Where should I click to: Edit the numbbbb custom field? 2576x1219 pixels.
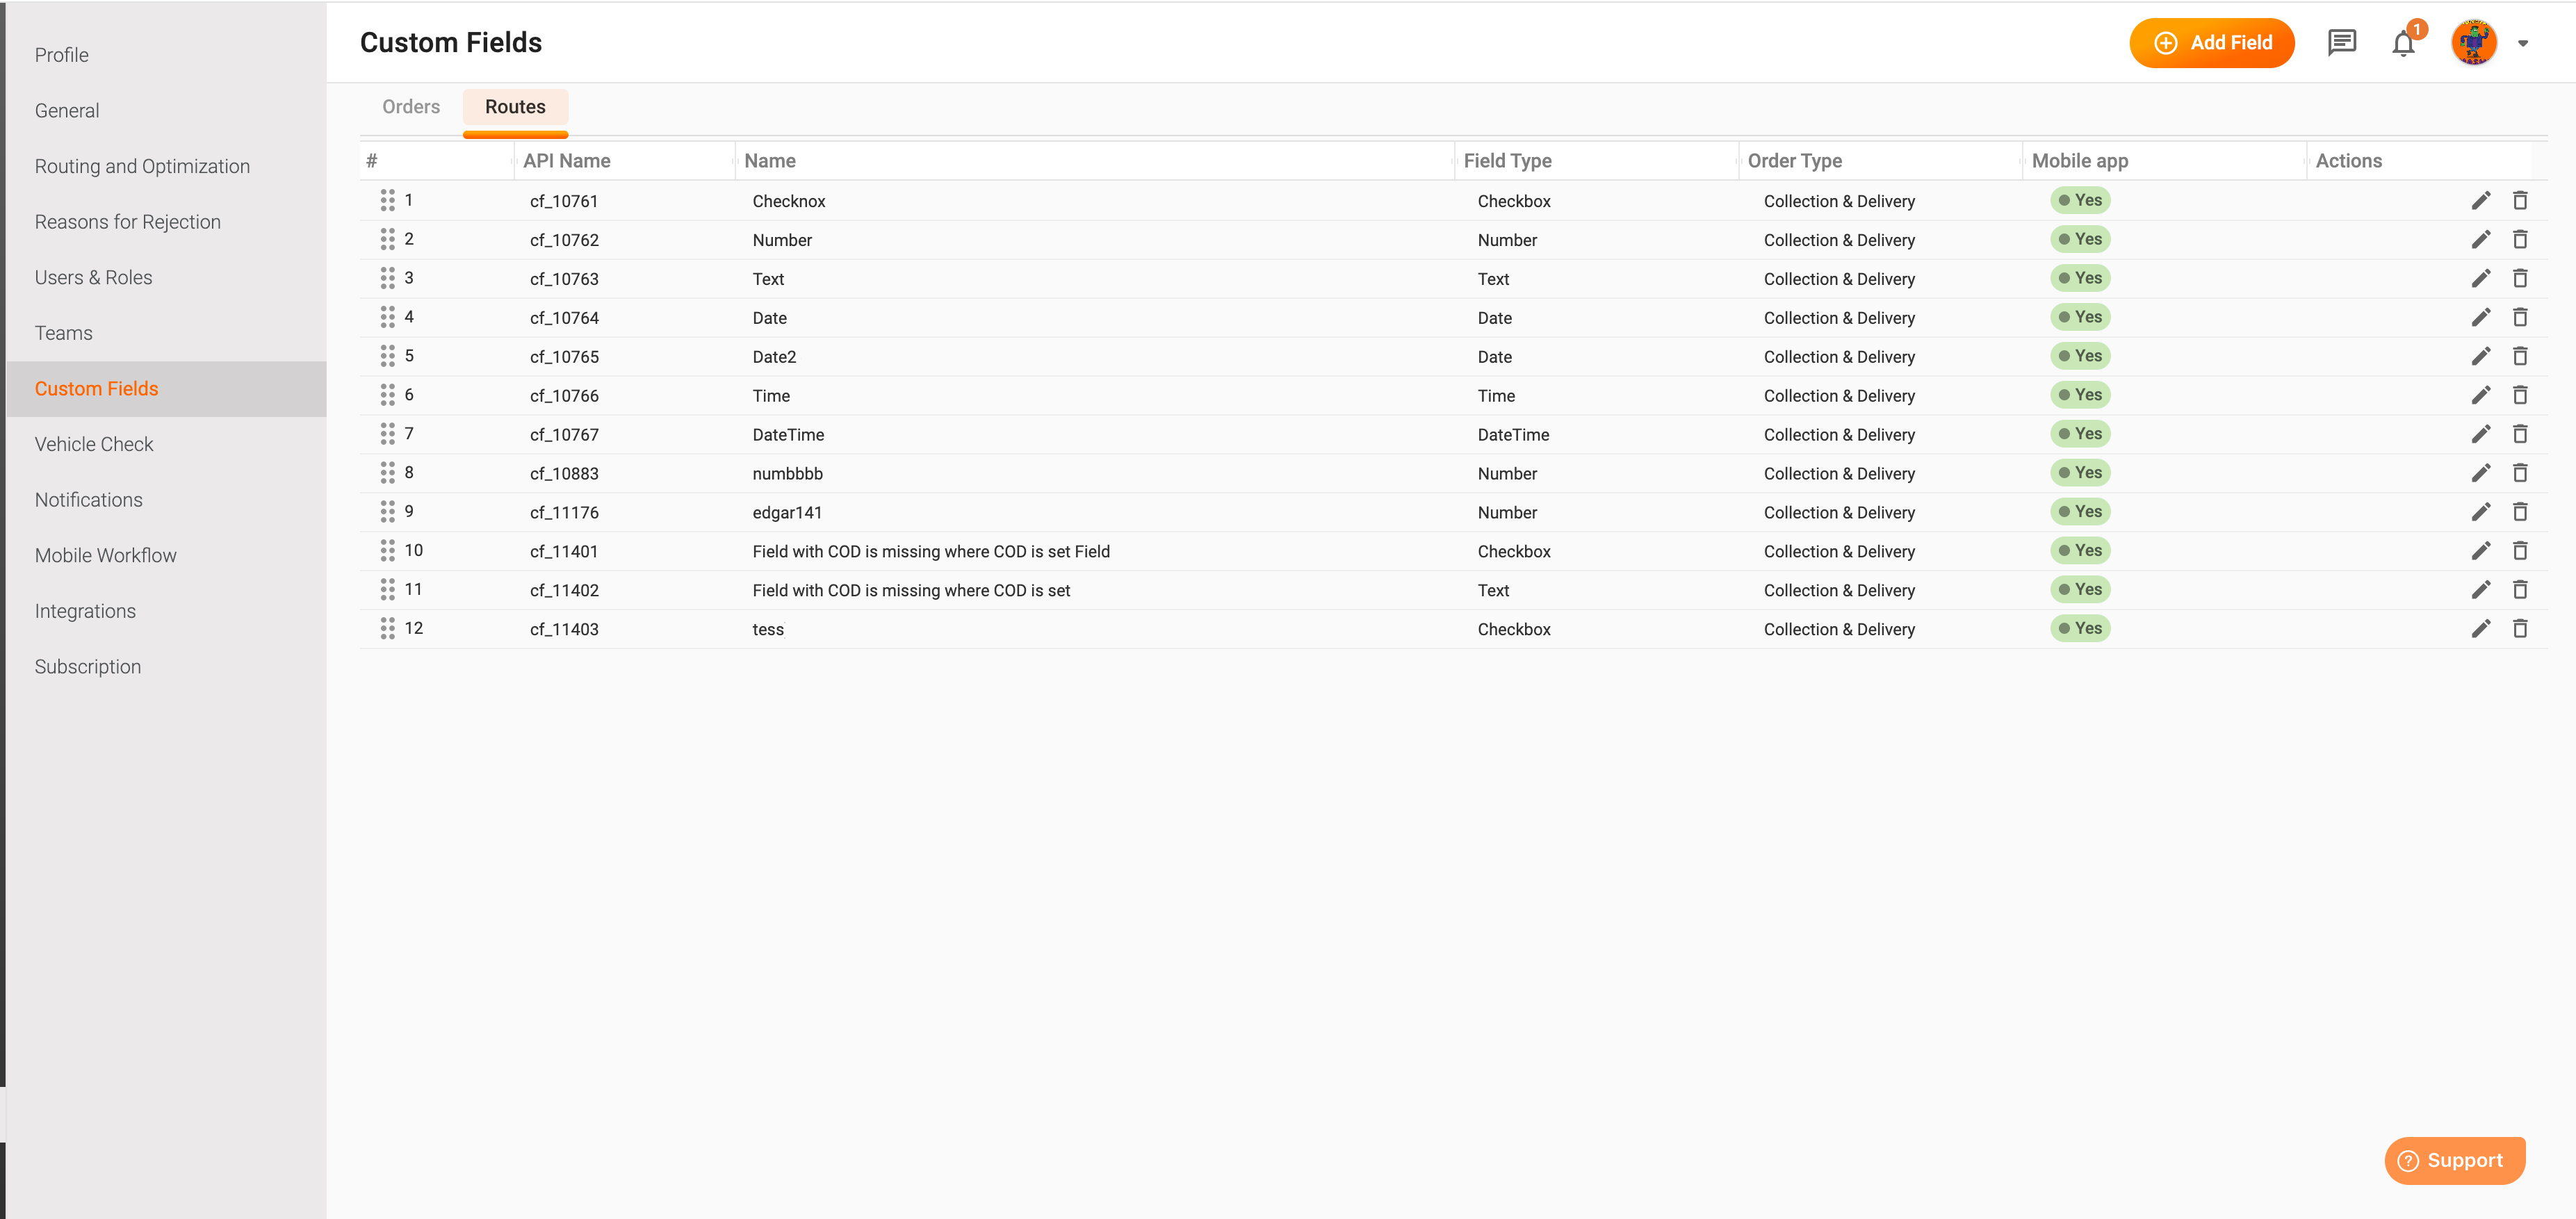pyautogui.click(x=2481, y=473)
